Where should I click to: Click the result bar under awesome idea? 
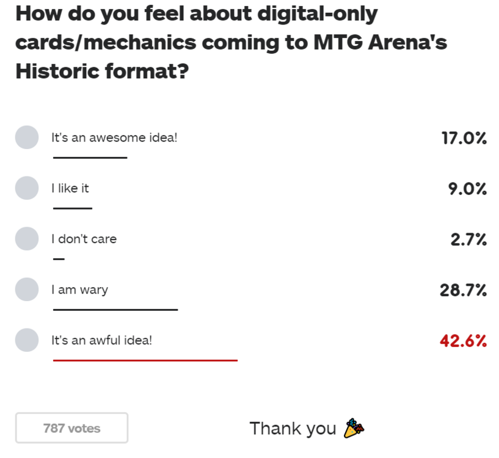[x=90, y=158]
